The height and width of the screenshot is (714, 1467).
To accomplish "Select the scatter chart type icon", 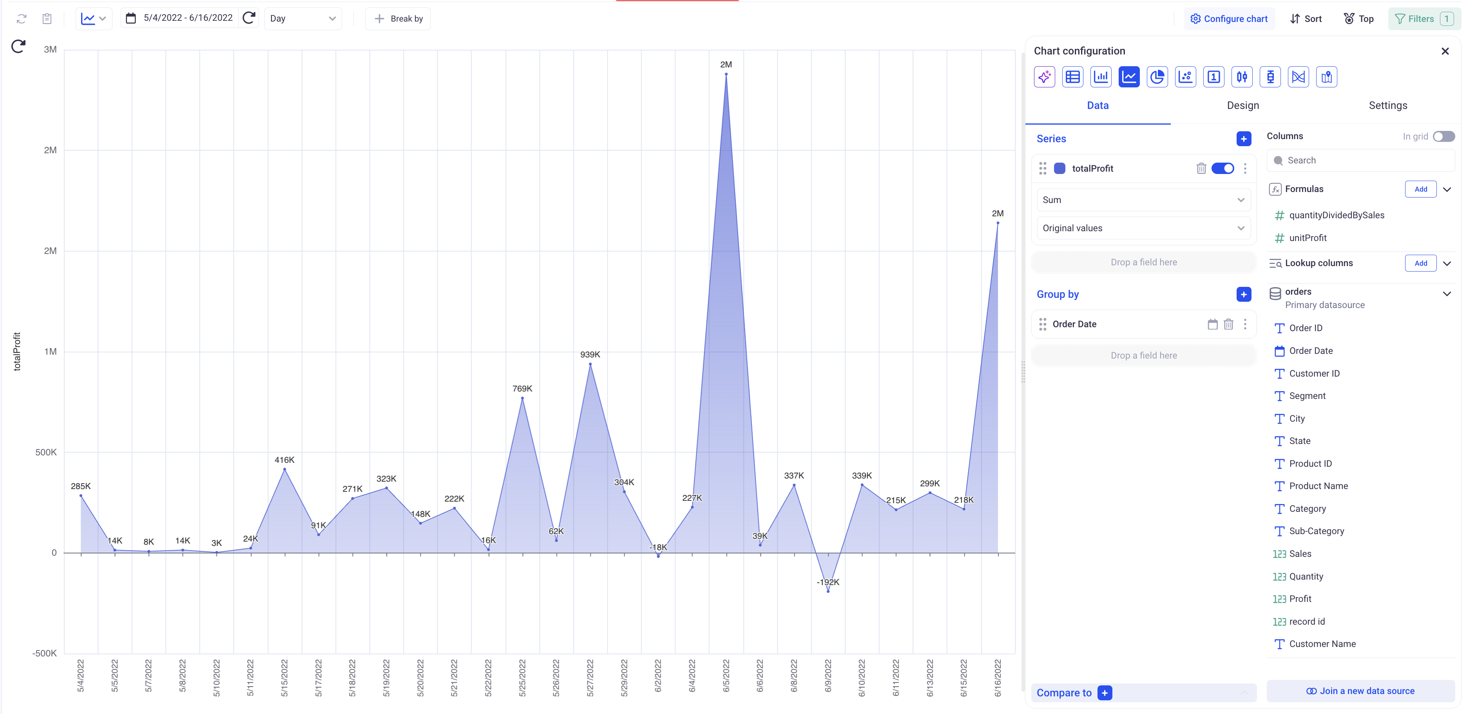I will coord(1186,77).
